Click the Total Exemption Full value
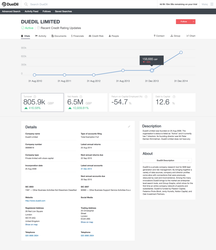216x250 pixels. click(x=90, y=137)
